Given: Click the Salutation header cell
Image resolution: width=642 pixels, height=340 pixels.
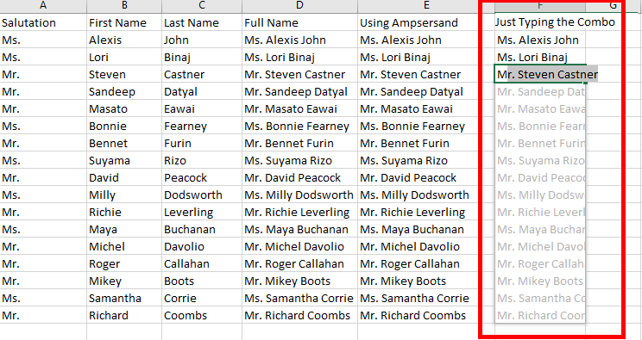Looking at the screenshot, I should coord(43,22).
